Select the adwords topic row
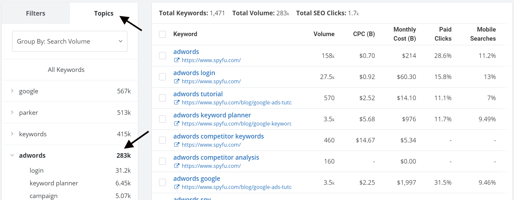Screen dimensions: 514x200 (70, 155)
